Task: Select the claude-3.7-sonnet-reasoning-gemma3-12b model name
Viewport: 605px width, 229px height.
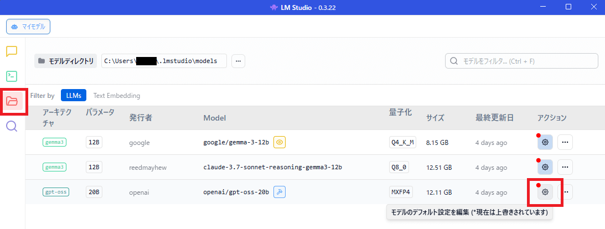Action: coord(273,167)
